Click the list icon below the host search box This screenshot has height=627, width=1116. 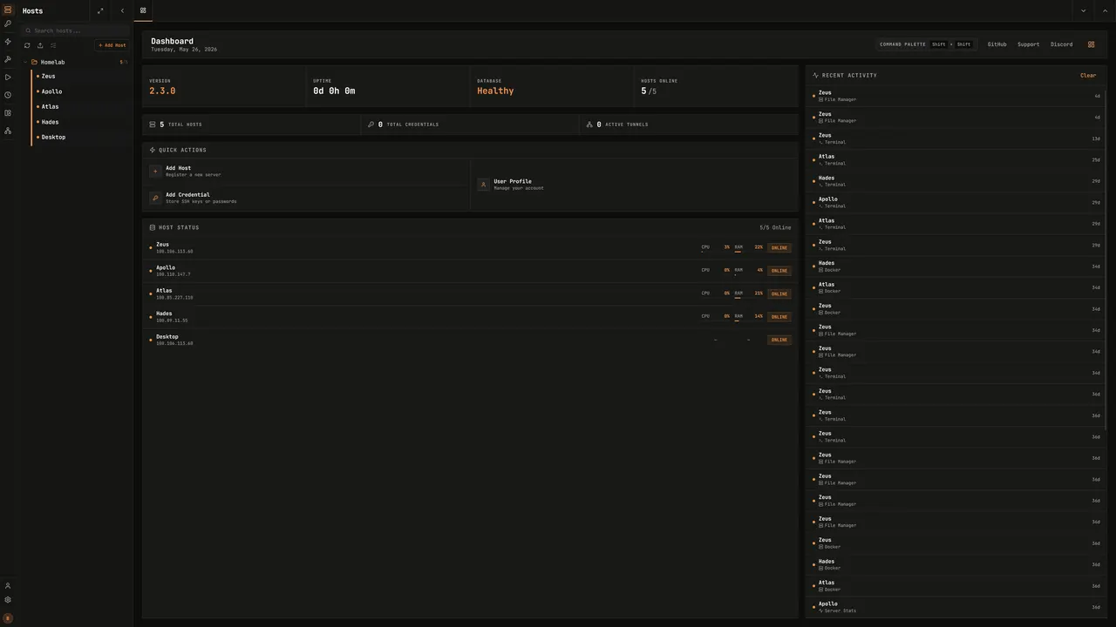[53, 45]
